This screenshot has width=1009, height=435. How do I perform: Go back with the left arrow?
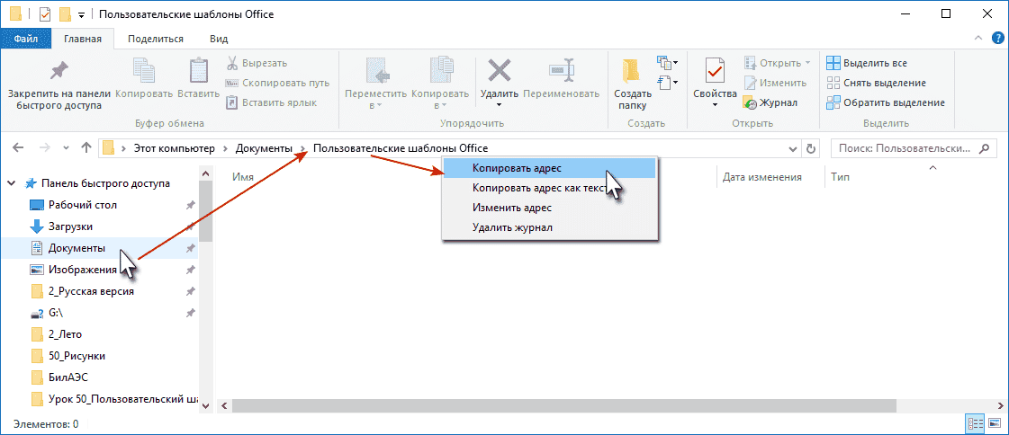(x=19, y=147)
